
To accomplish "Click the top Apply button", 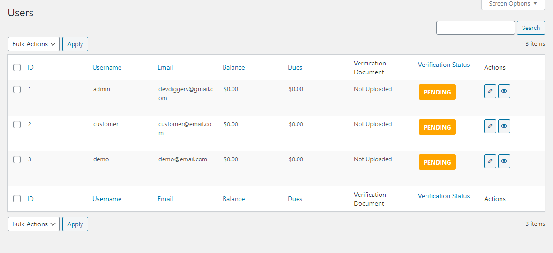I will pos(75,44).
